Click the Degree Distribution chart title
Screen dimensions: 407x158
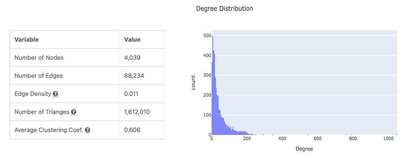coord(224,9)
